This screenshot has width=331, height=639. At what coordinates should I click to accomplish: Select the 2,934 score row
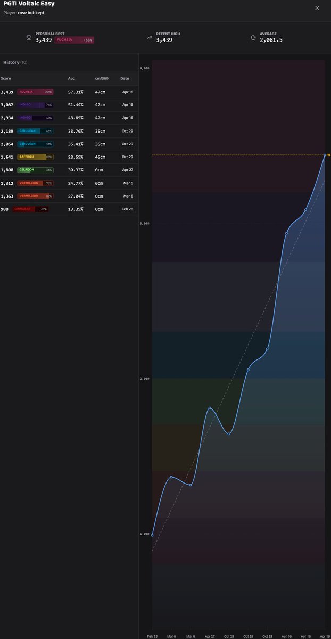click(69, 118)
